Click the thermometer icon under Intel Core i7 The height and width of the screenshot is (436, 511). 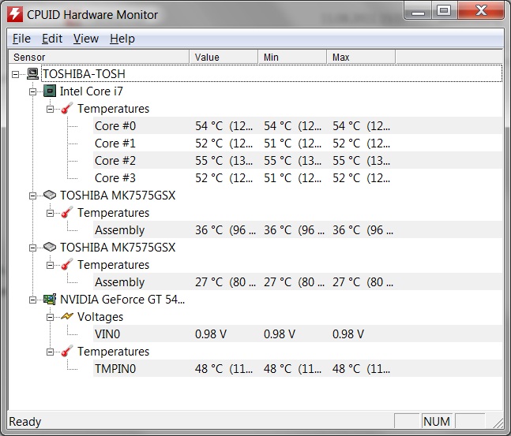coord(67,108)
